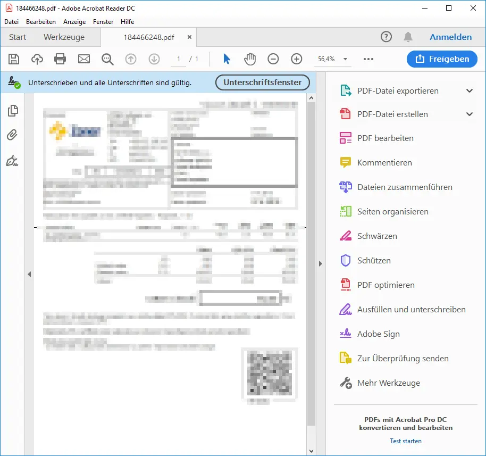The width and height of the screenshot is (486, 456).
Task: Go to previous page arrow
Action: click(x=131, y=59)
